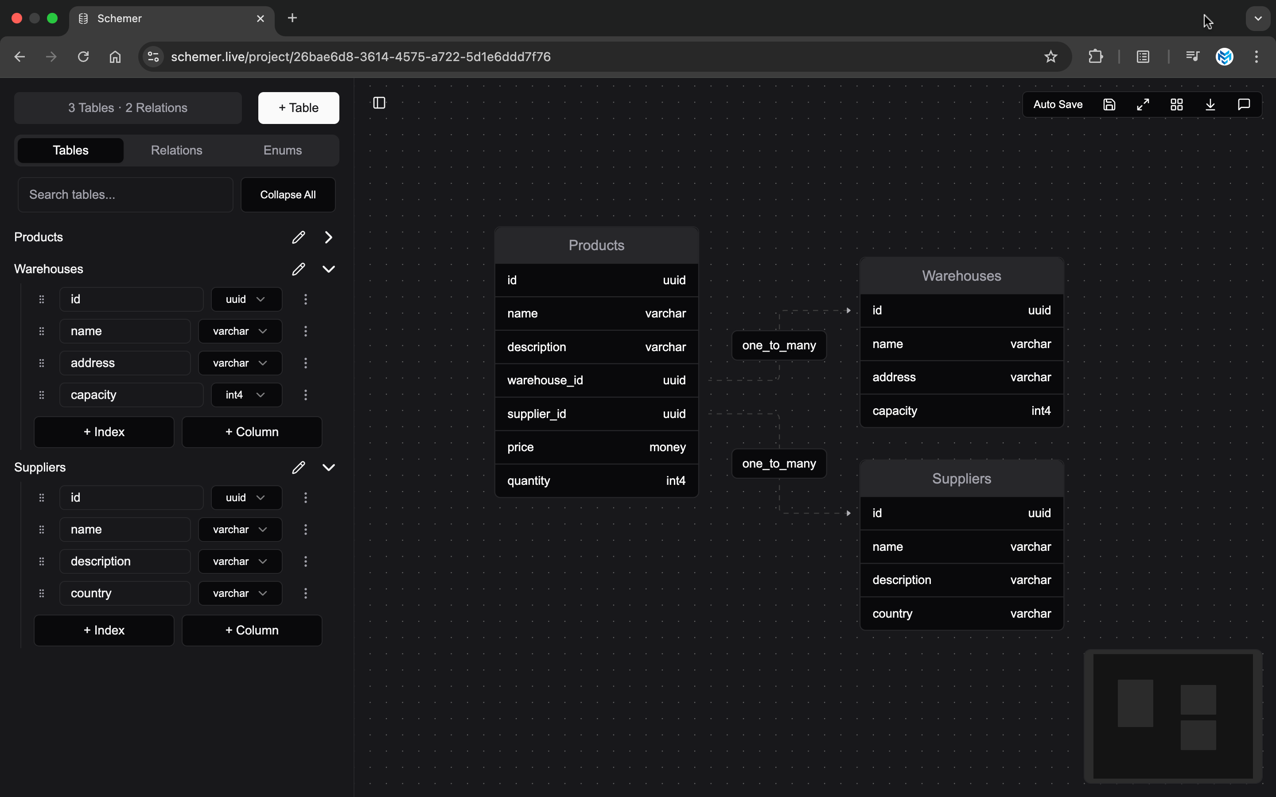Click the + Table button
Screen dimensions: 1276x797
(x=299, y=108)
